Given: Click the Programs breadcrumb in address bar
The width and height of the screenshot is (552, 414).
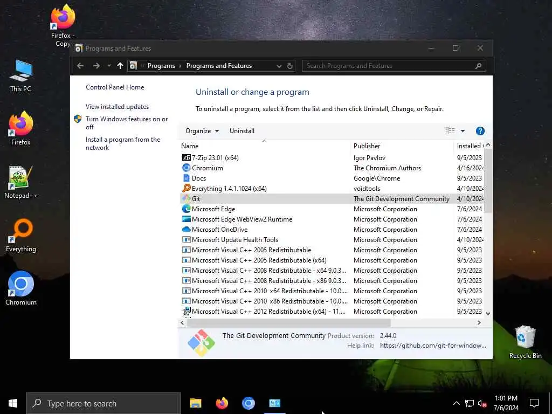Looking at the screenshot, I should [x=161, y=66].
